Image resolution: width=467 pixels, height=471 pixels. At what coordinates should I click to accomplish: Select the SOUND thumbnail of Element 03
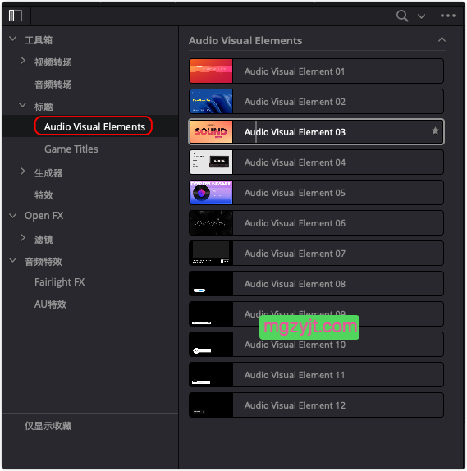click(211, 131)
